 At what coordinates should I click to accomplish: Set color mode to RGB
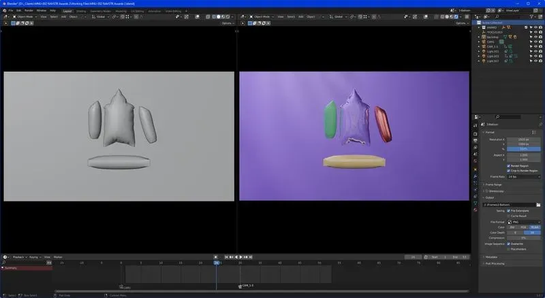523,227
